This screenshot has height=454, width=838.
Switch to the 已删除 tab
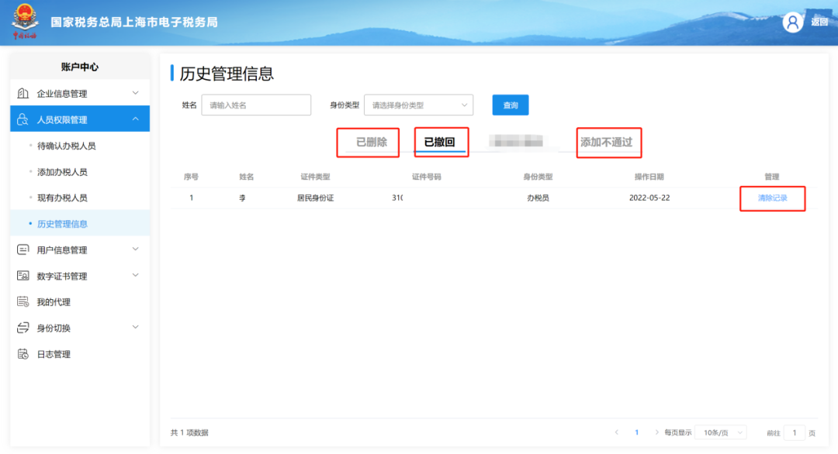372,142
